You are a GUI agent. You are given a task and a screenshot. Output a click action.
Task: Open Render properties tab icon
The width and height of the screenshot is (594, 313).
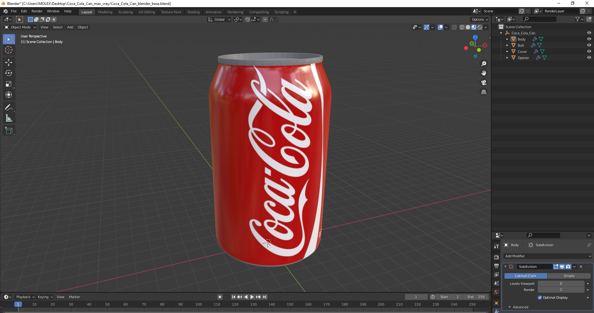pyautogui.click(x=496, y=257)
